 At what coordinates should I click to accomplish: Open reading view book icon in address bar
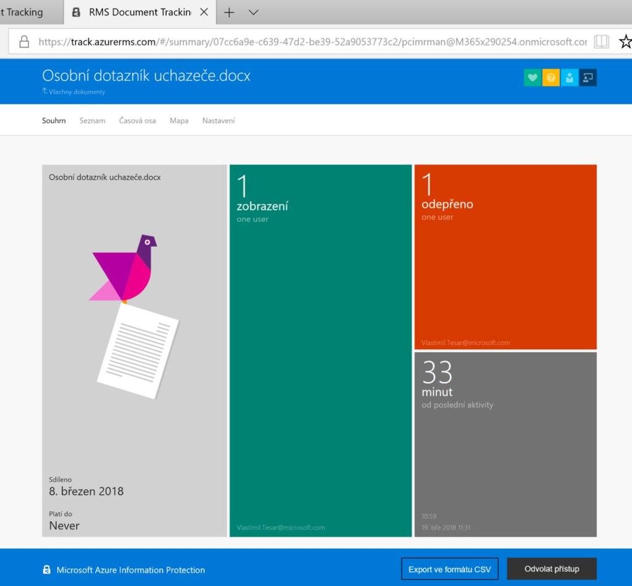[x=601, y=41]
